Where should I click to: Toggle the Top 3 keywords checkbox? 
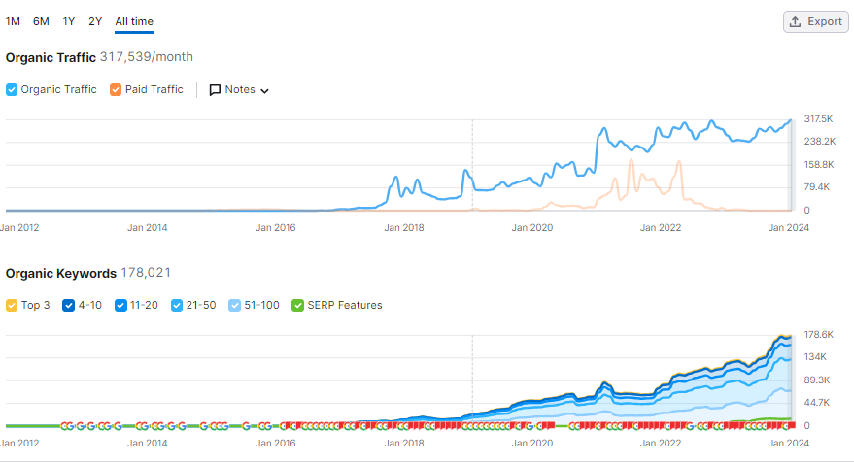click(x=12, y=306)
